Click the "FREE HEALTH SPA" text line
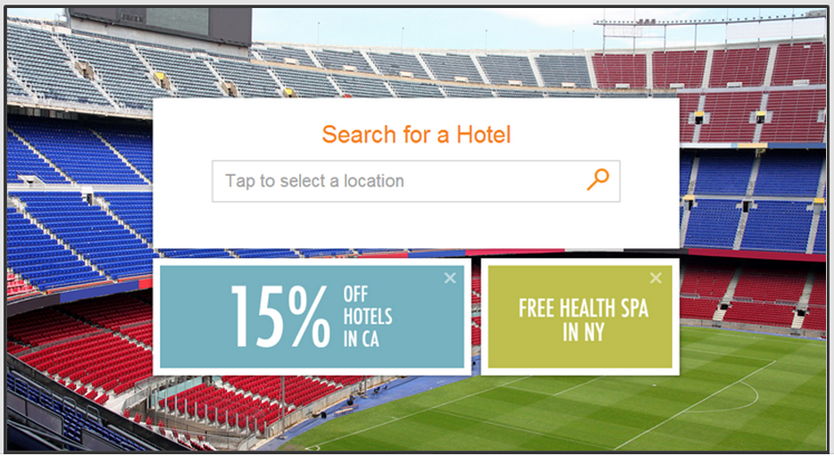834x456 pixels. click(583, 308)
